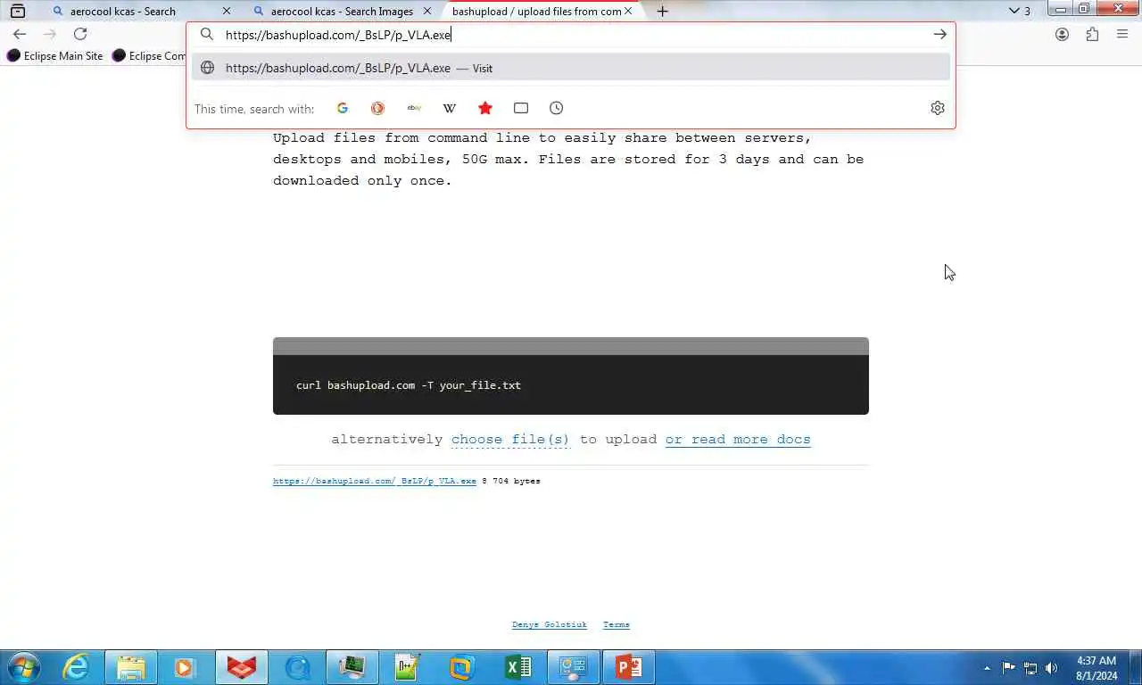Click the 8 704 bytes file size text

point(511,481)
